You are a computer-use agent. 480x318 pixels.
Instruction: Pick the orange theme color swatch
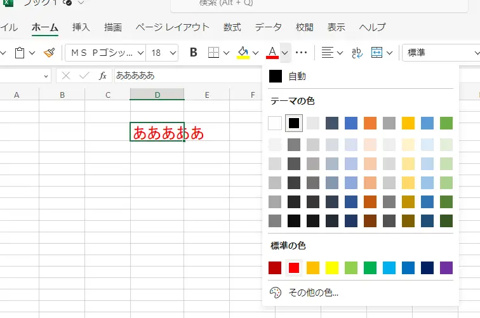click(x=370, y=123)
